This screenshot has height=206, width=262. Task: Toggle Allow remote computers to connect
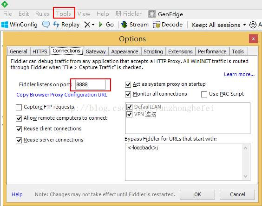[x=19, y=118]
